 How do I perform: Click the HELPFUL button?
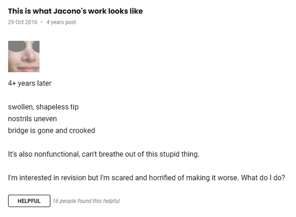[29, 201]
